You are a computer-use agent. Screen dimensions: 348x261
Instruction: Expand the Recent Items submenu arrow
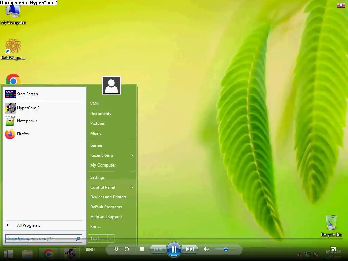coord(132,155)
